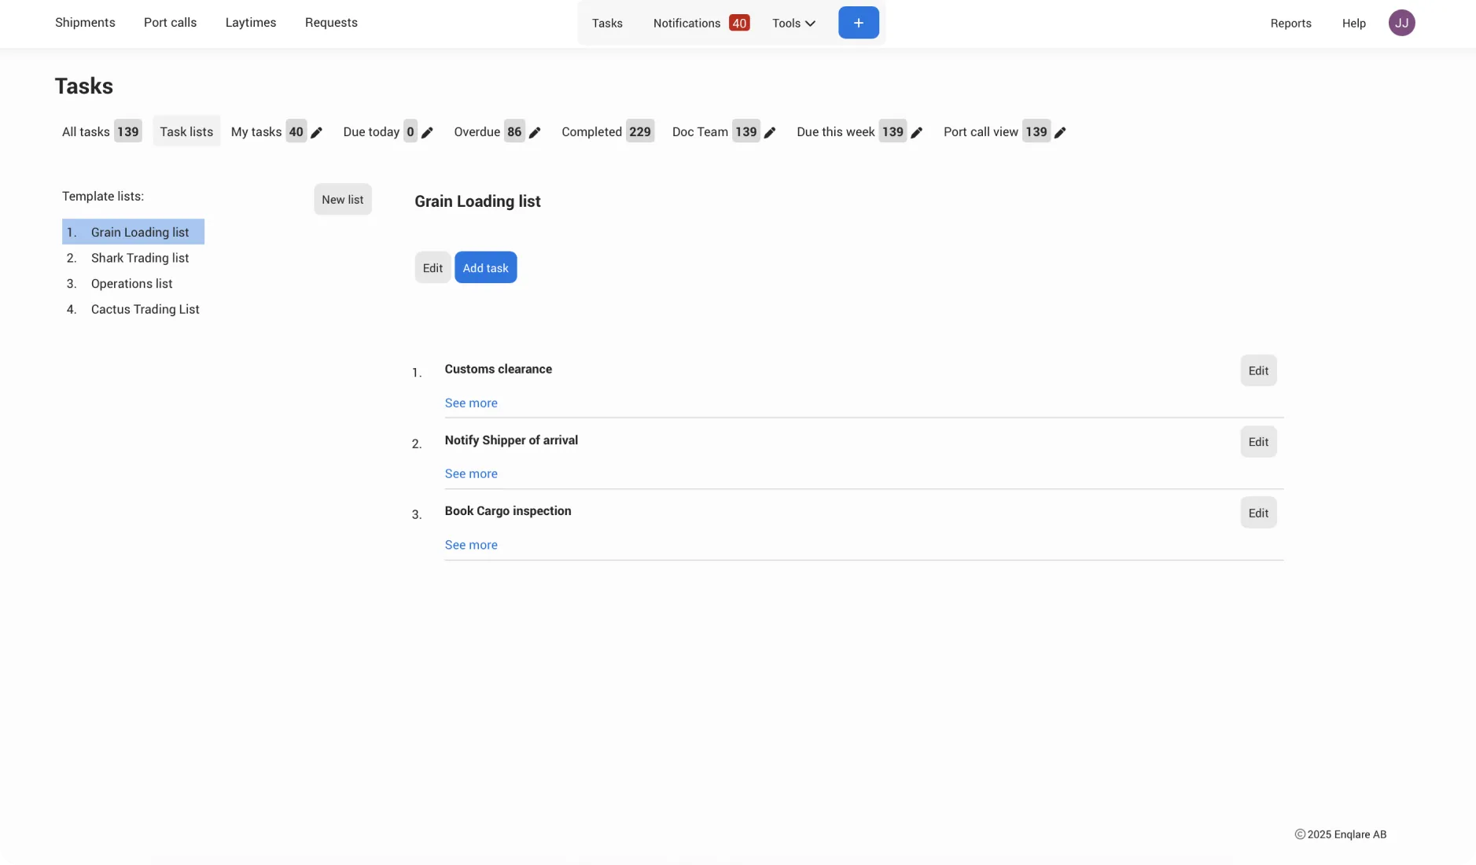Open the Shipments menu
The image size is (1476, 865).
point(85,22)
